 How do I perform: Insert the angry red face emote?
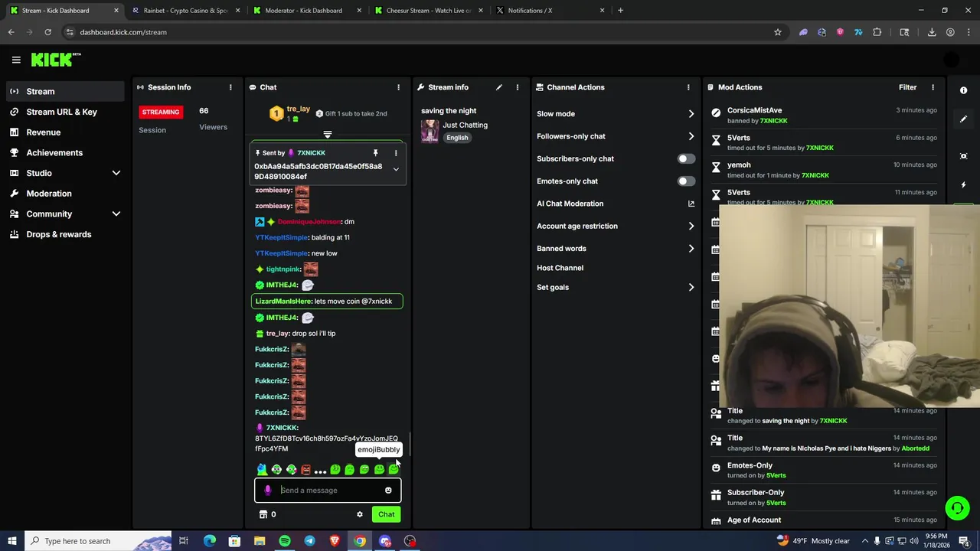[x=305, y=469]
